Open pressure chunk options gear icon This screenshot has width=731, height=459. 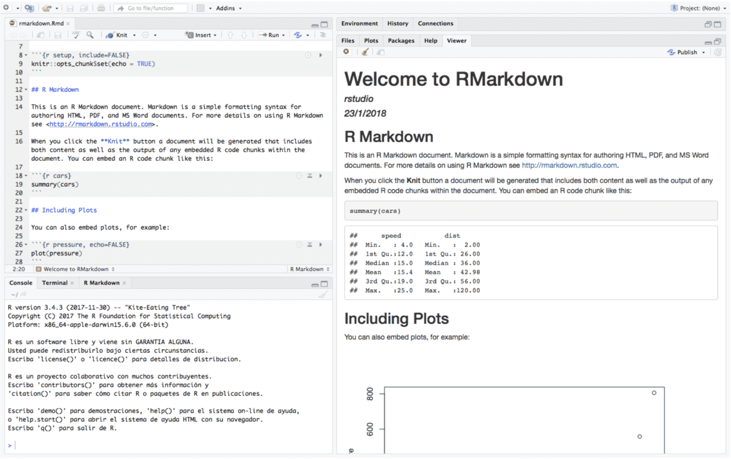click(x=299, y=245)
